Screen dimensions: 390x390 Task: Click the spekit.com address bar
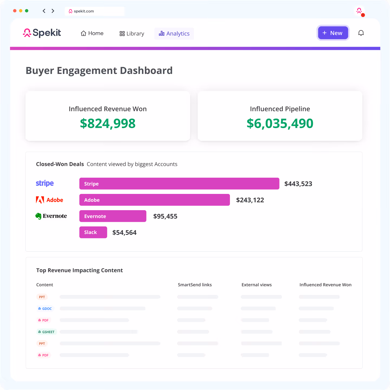point(95,11)
